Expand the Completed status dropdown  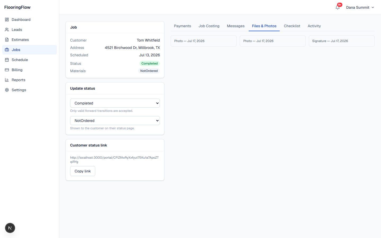115,103
